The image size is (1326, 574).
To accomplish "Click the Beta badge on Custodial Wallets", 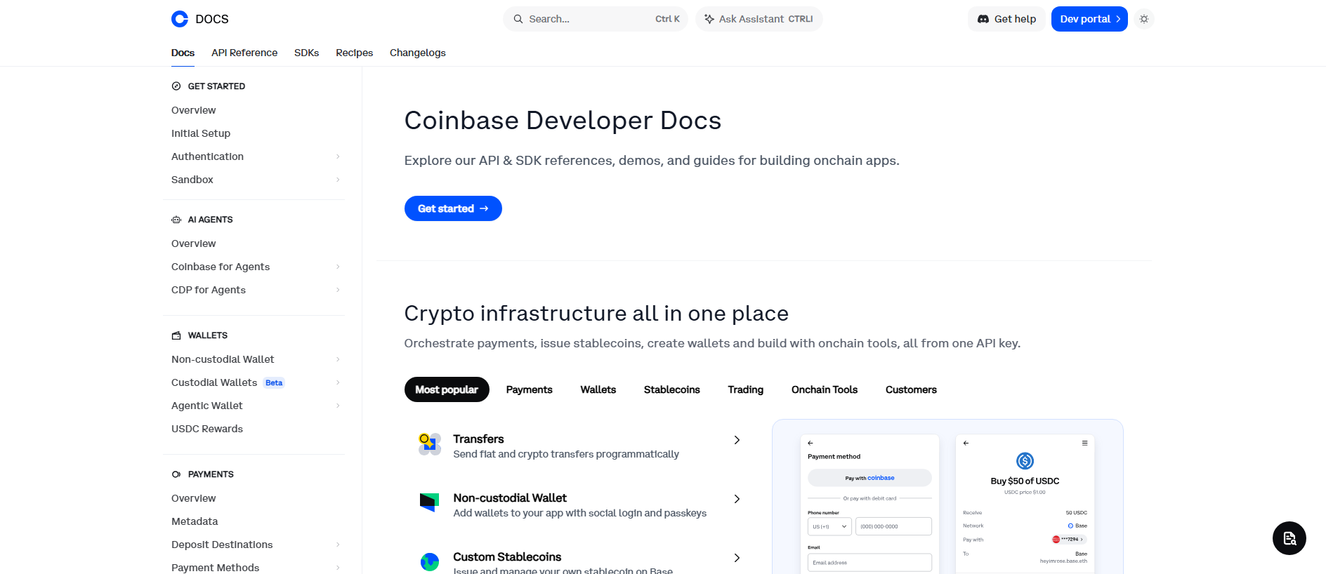I will pos(274,382).
